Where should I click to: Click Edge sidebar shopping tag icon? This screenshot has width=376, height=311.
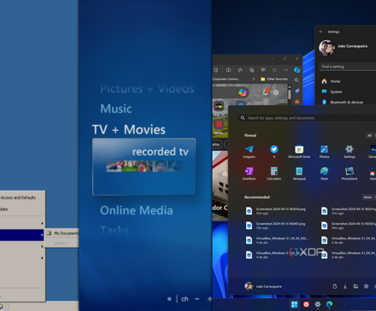click(x=297, y=91)
